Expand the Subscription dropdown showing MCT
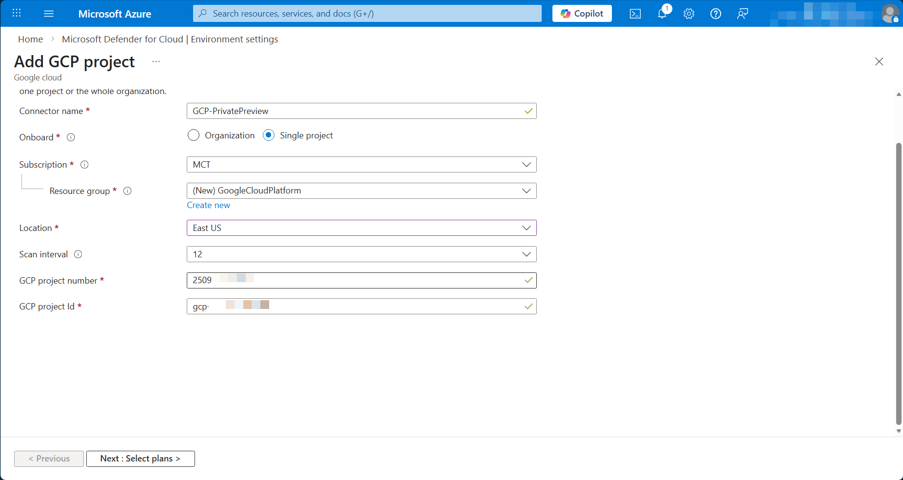 click(x=361, y=165)
